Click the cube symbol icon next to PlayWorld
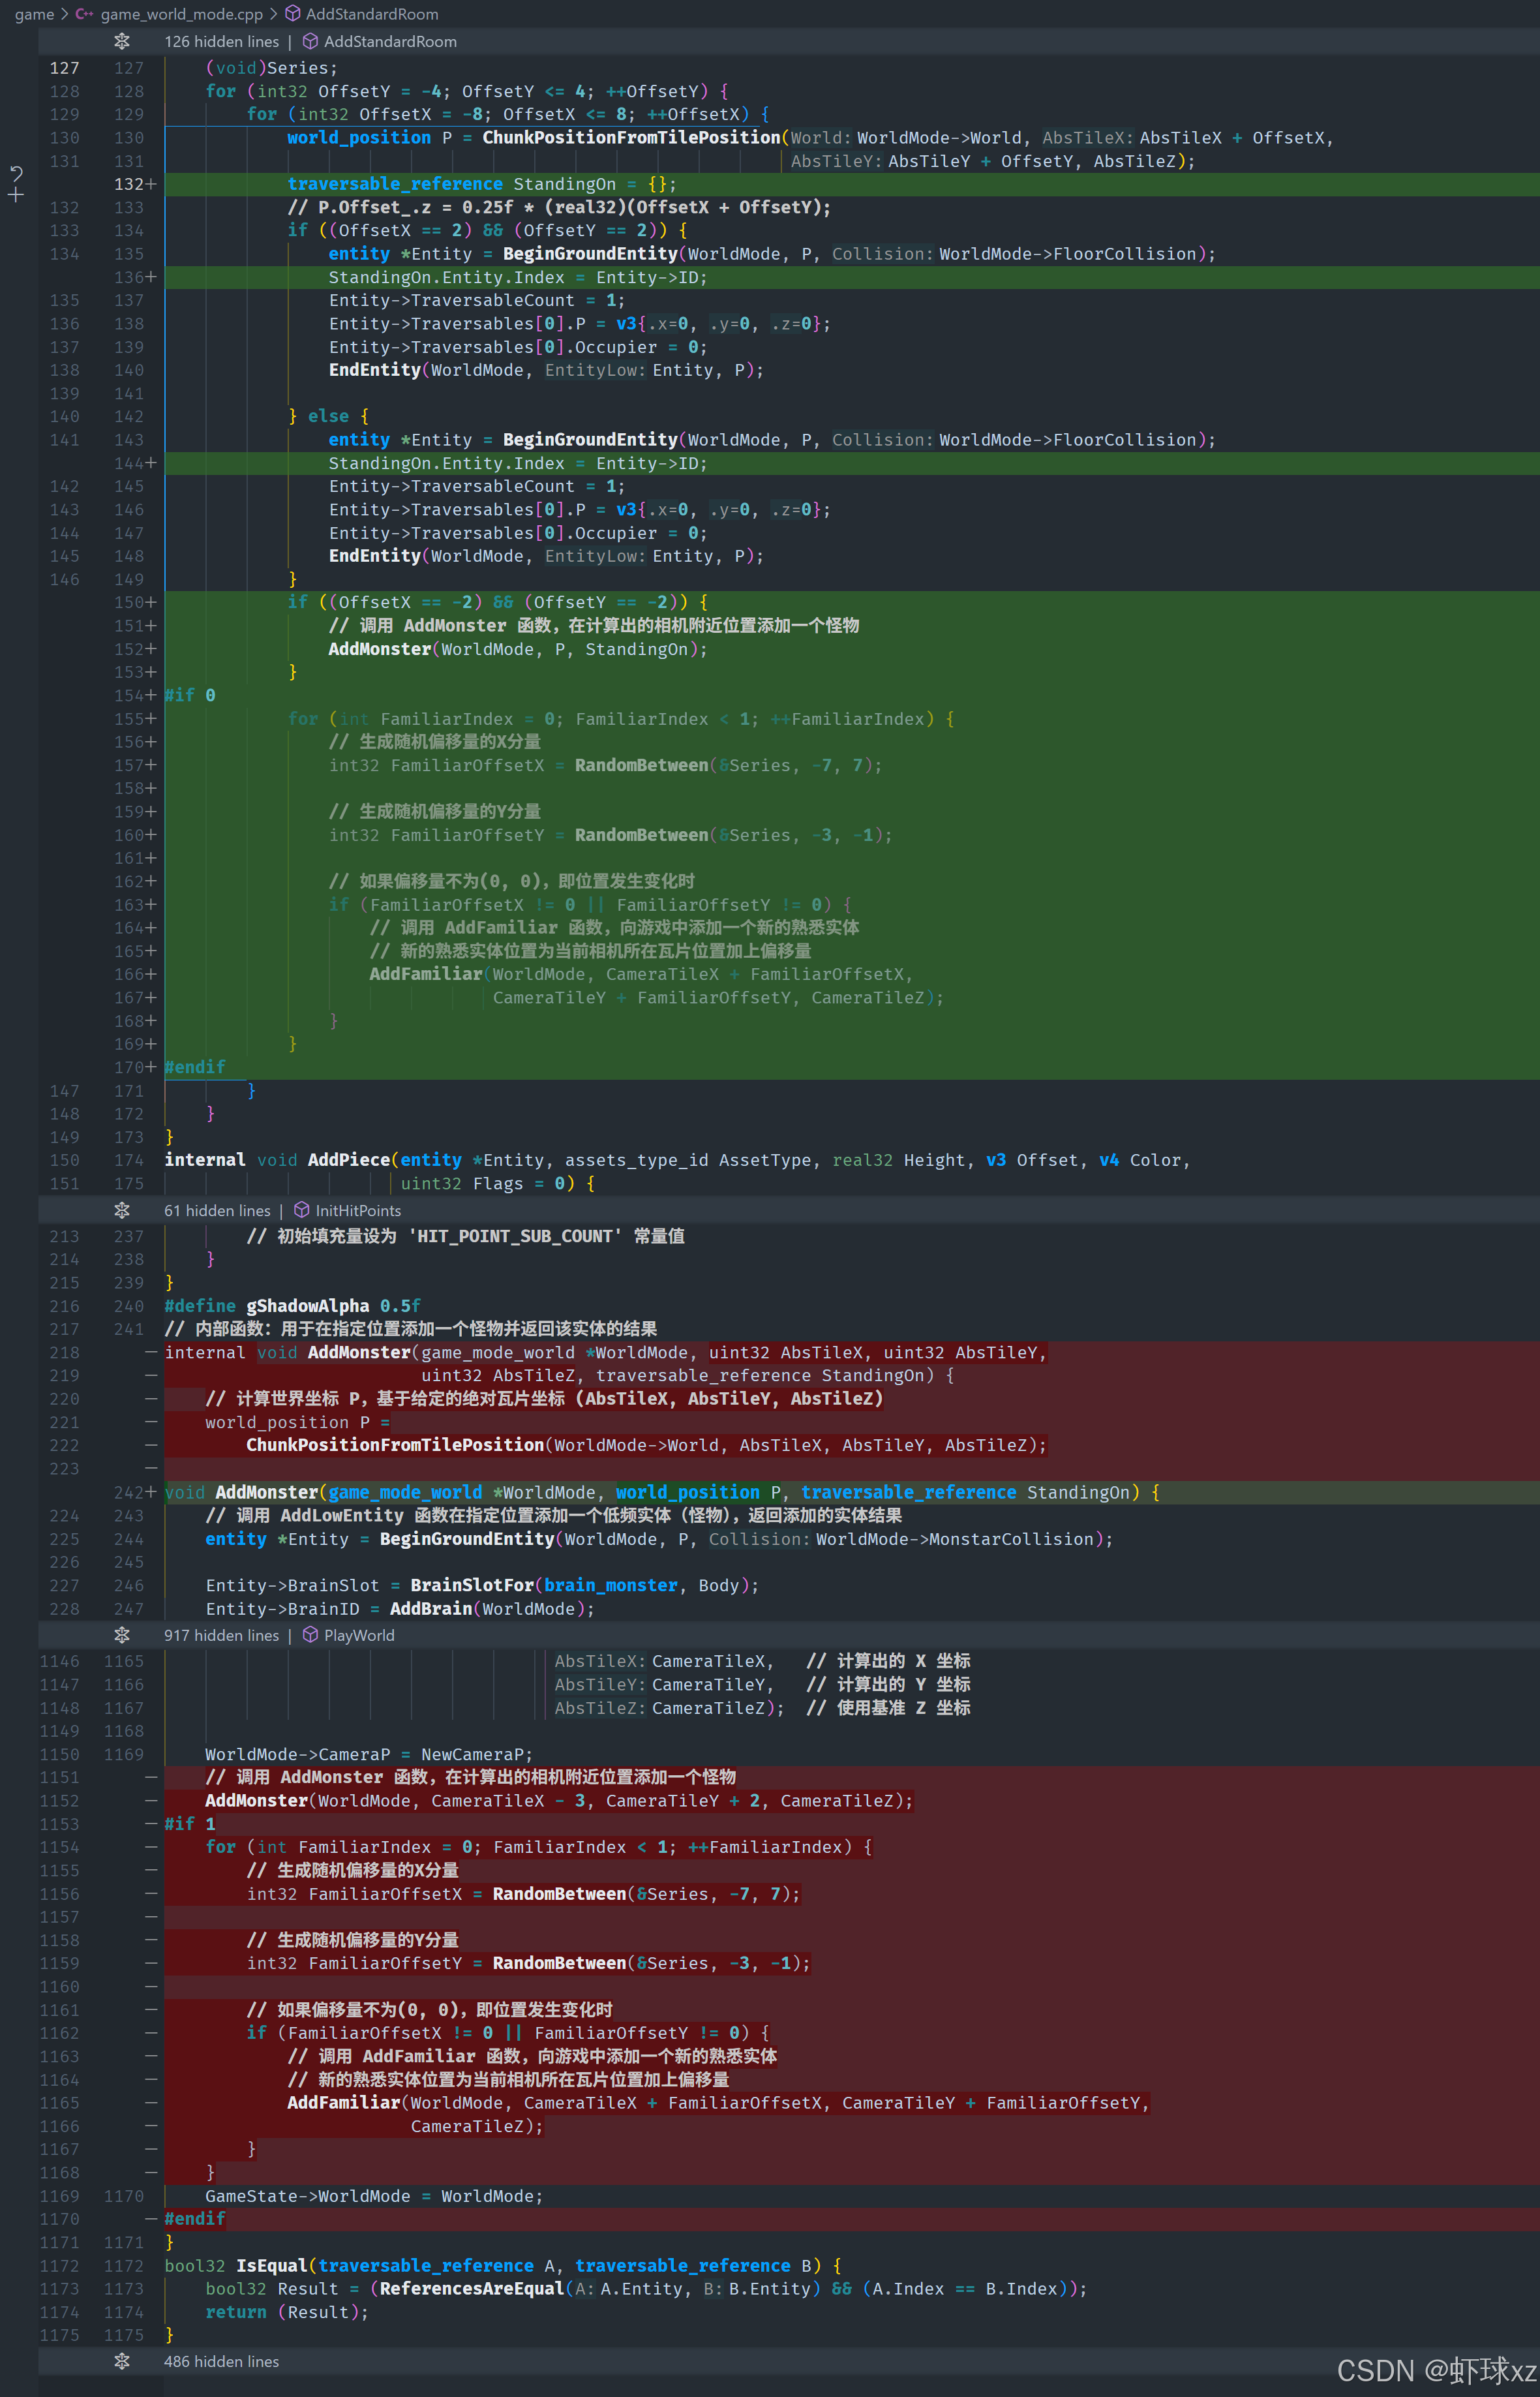Screen dimensions: 1540x2397 pyautogui.click(x=310, y=1635)
